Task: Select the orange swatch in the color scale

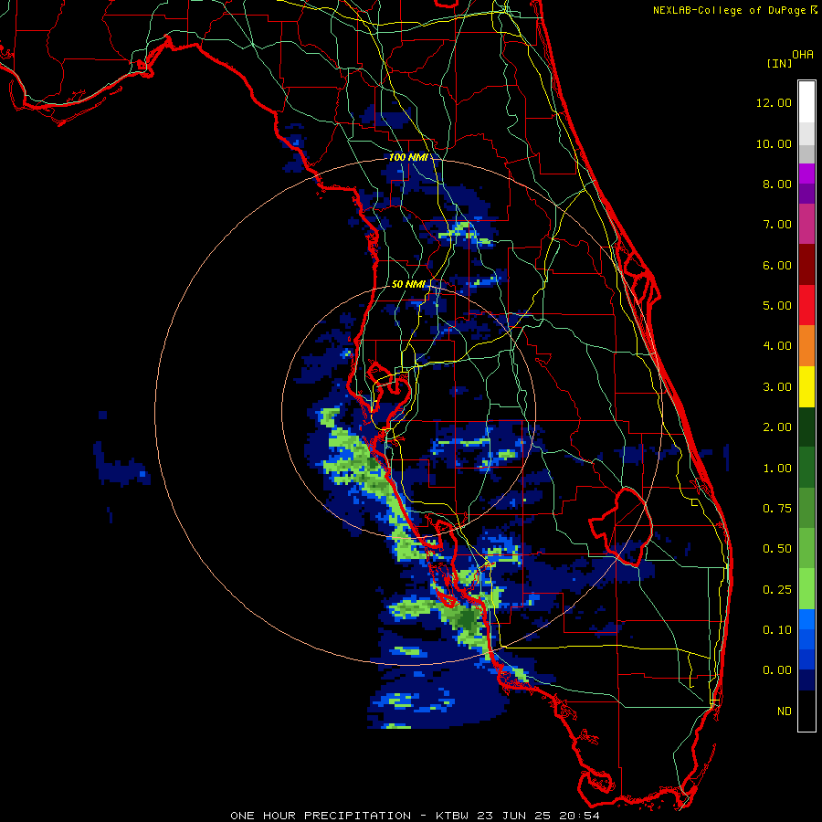Action: tap(806, 346)
